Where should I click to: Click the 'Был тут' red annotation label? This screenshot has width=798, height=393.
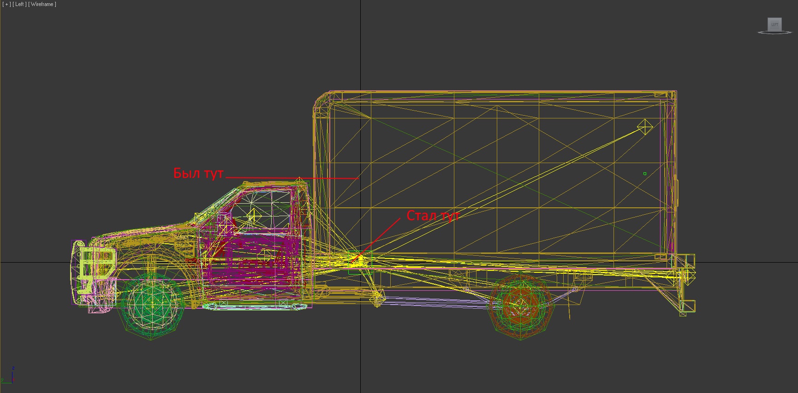click(x=198, y=173)
